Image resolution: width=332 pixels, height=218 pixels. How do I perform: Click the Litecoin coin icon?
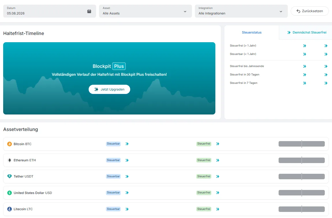tap(10, 209)
